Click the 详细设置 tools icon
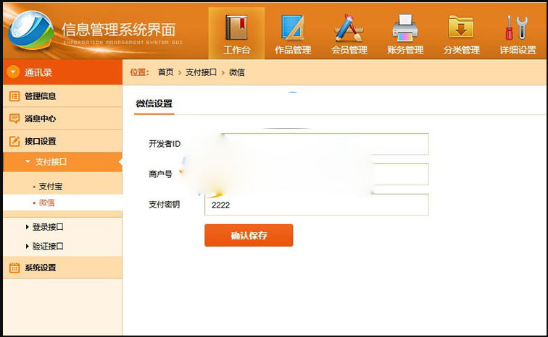Screen dimensions: 548x337 tap(517, 27)
